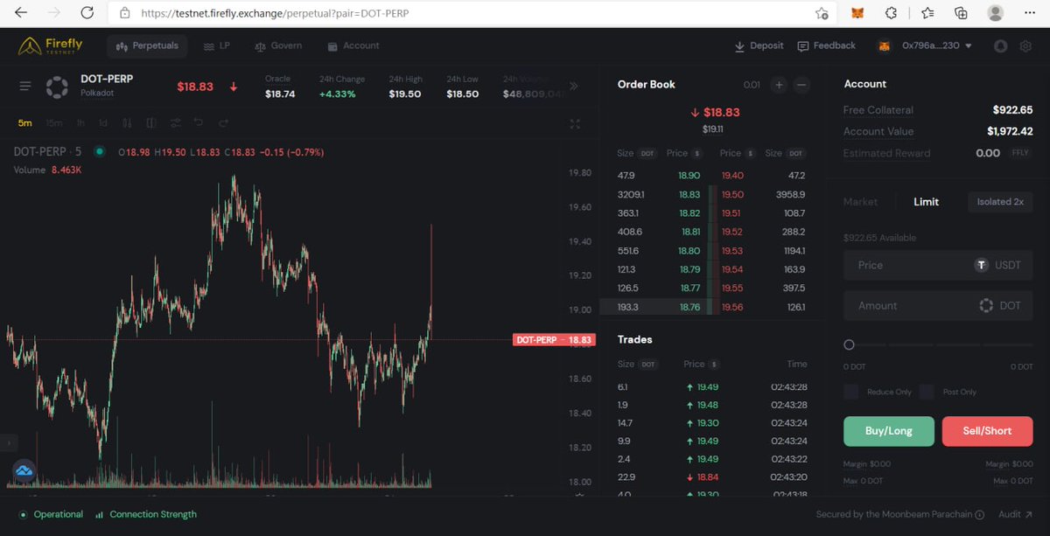Open the Perpetuals tab
Viewport: 1050px width, 536px height.
pyautogui.click(x=147, y=45)
